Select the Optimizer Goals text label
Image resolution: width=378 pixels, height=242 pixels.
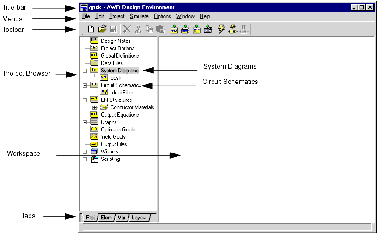(118, 130)
